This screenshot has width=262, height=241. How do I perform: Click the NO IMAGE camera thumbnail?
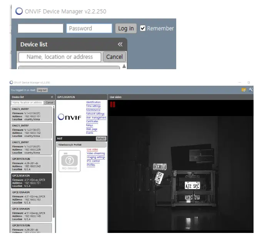tap(70, 161)
